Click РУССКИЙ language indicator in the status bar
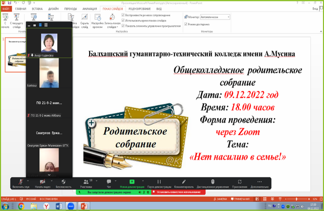Screen dimensions: 324x211 tap(31, 199)
